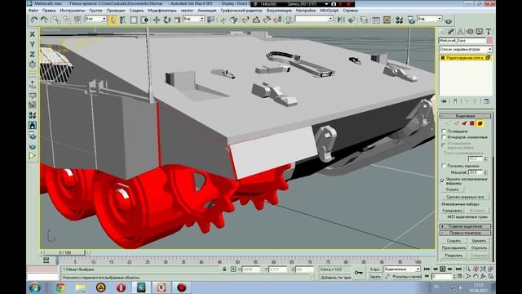The height and width of the screenshot is (294, 522).
Task: Toggle absolute/offset transform type-in mode
Action: click(233, 269)
